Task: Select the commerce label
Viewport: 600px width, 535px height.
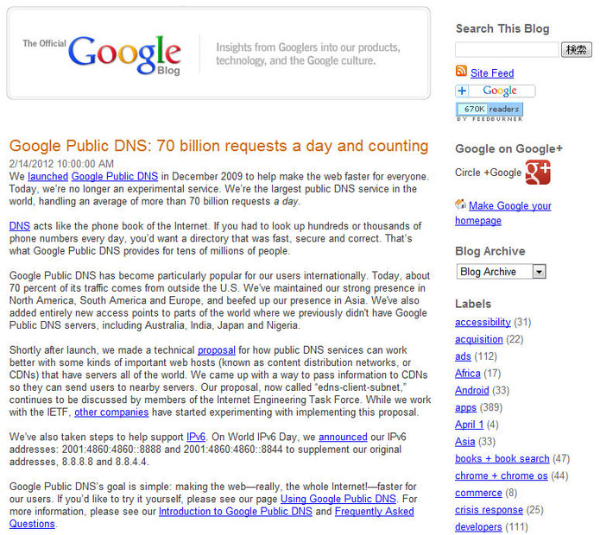Action: (x=478, y=493)
